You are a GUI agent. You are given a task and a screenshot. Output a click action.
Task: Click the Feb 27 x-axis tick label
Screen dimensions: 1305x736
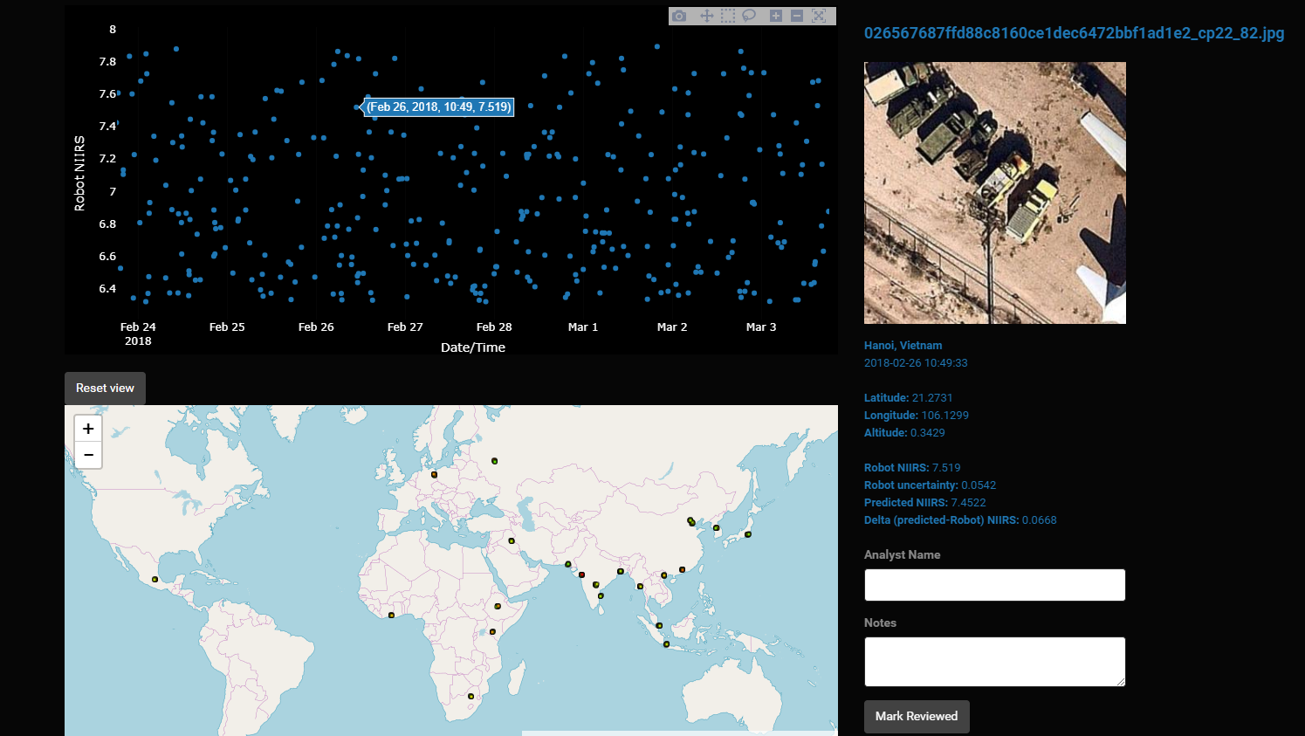tap(405, 327)
